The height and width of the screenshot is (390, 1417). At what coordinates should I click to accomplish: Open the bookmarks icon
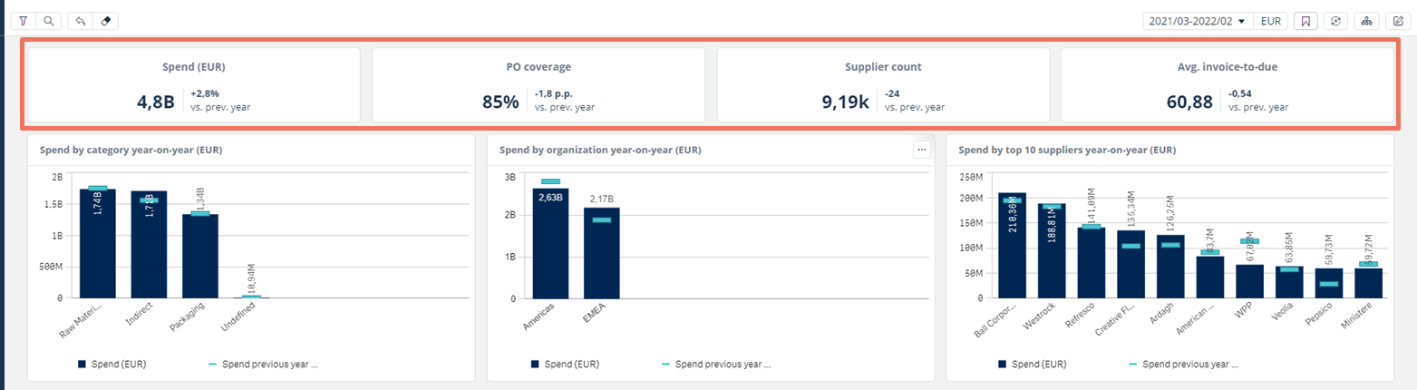coord(1305,21)
